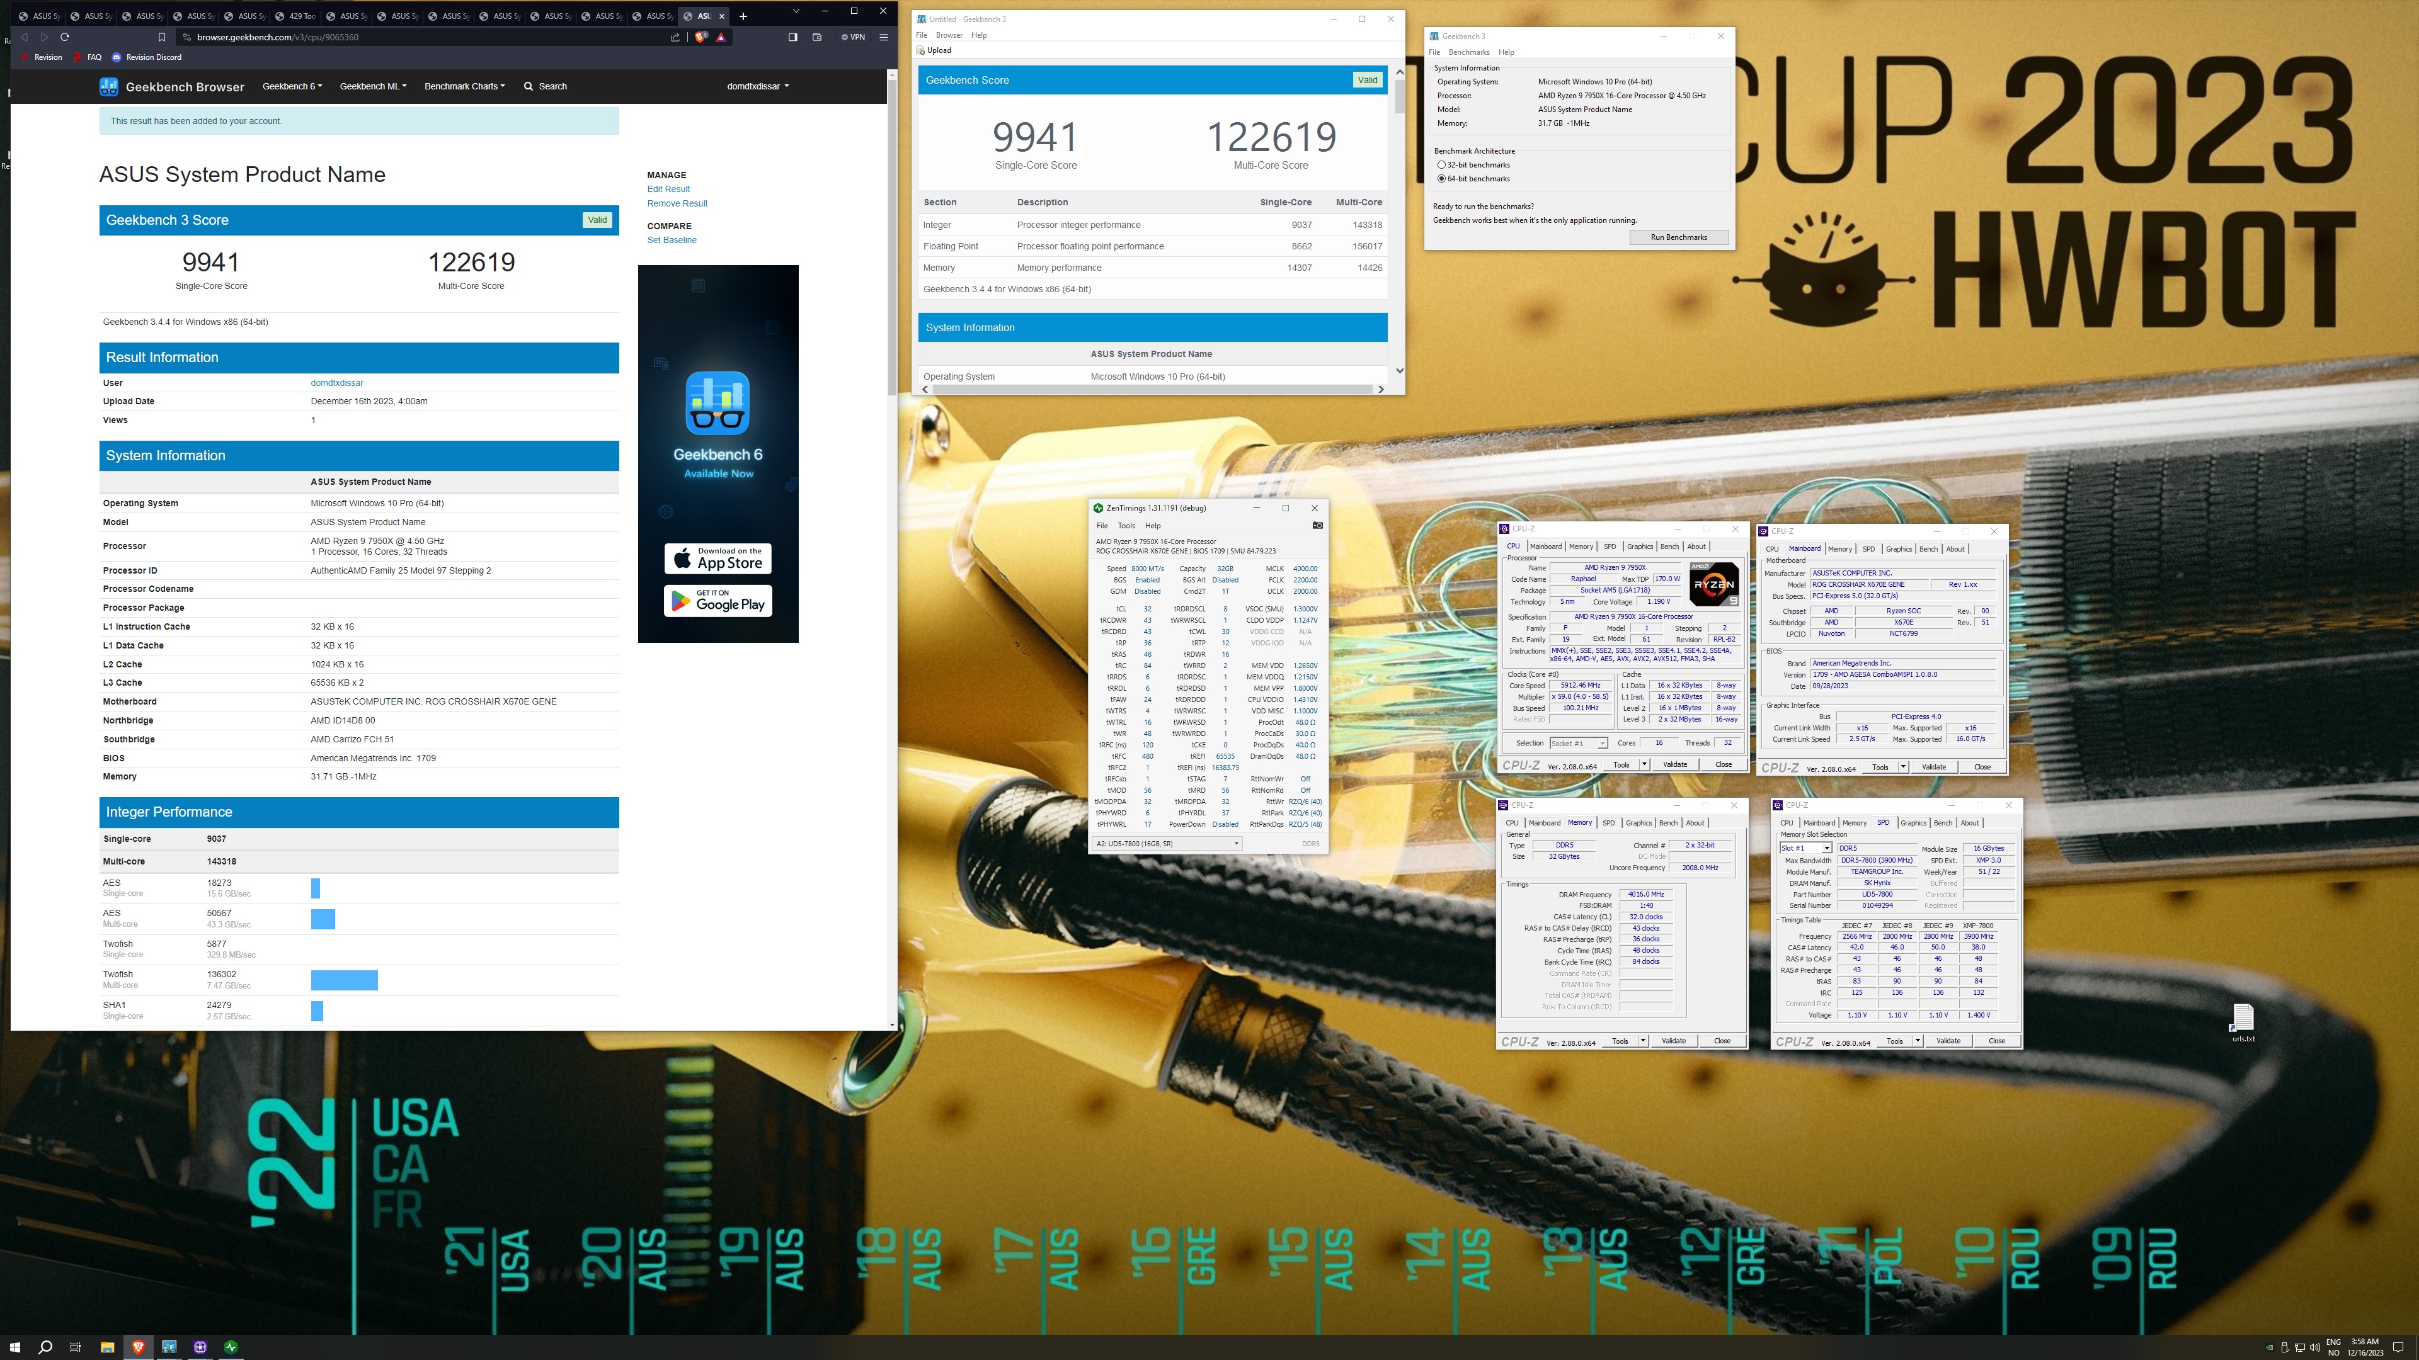
Task: Open Task View on the taskbar
Action: [x=75, y=1347]
